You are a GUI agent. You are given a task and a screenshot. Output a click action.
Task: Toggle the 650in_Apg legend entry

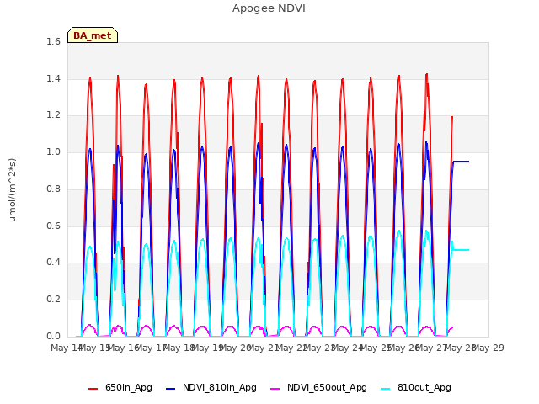click(120, 387)
